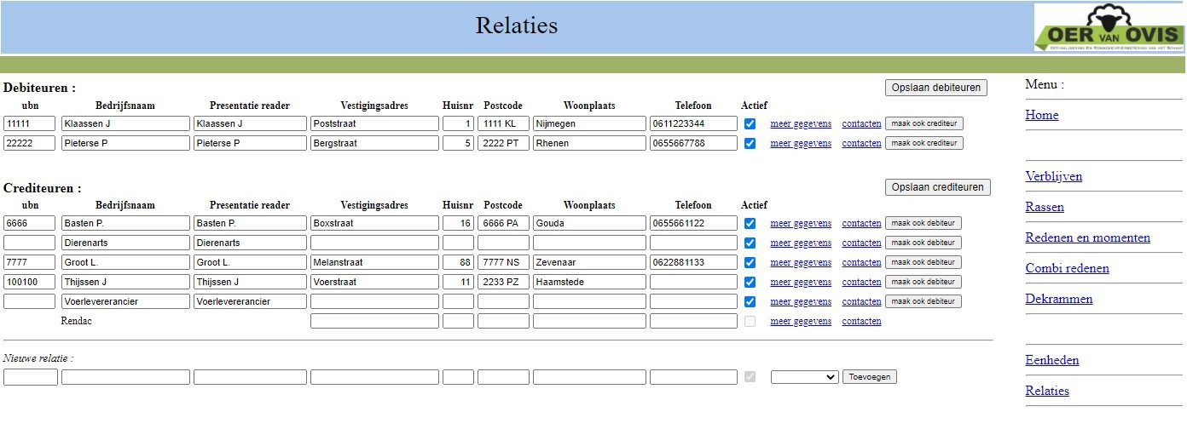Viewport: 1187px width, 429px height.
Task: Toggle Actief checkbox for Basten P.
Action: click(750, 223)
